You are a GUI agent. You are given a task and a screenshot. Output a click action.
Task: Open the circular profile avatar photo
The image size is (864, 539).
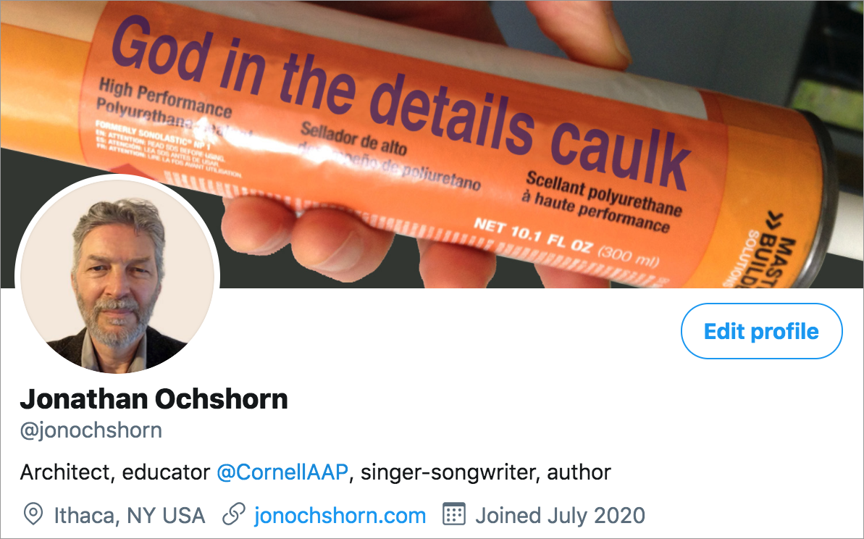tap(117, 275)
